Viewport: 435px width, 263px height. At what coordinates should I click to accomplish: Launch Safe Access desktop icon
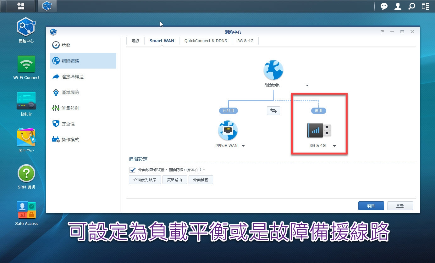26,213
